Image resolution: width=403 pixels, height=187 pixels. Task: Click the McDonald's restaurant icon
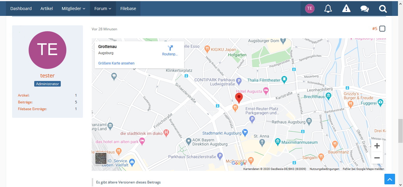click(x=251, y=160)
